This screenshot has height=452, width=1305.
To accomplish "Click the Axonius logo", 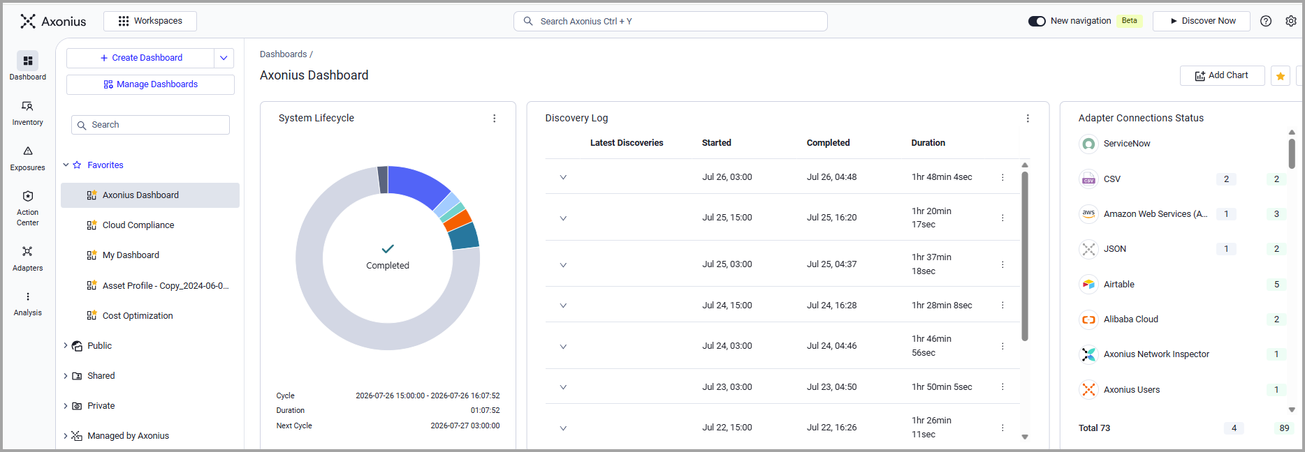I will click(x=53, y=21).
